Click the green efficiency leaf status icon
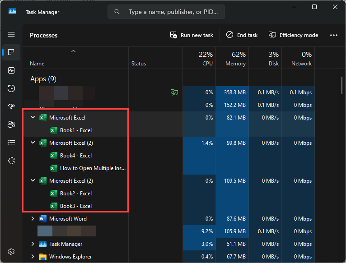Image resolution: width=346 pixels, height=263 pixels. (x=174, y=92)
